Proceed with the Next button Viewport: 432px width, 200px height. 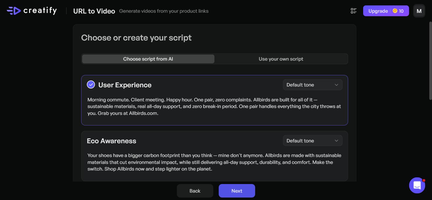[x=237, y=191]
